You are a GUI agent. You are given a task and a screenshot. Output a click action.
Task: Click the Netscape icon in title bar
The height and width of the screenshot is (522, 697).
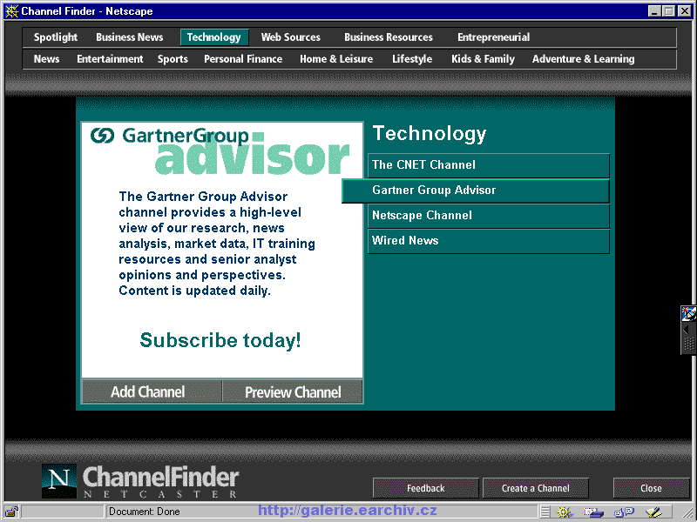(x=11, y=11)
